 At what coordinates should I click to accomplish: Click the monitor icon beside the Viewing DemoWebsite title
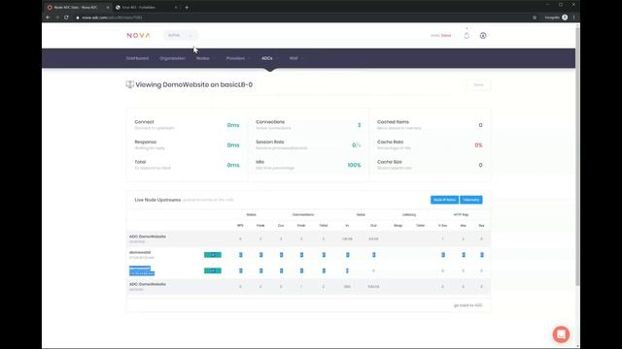pyautogui.click(x=129, y=84)
